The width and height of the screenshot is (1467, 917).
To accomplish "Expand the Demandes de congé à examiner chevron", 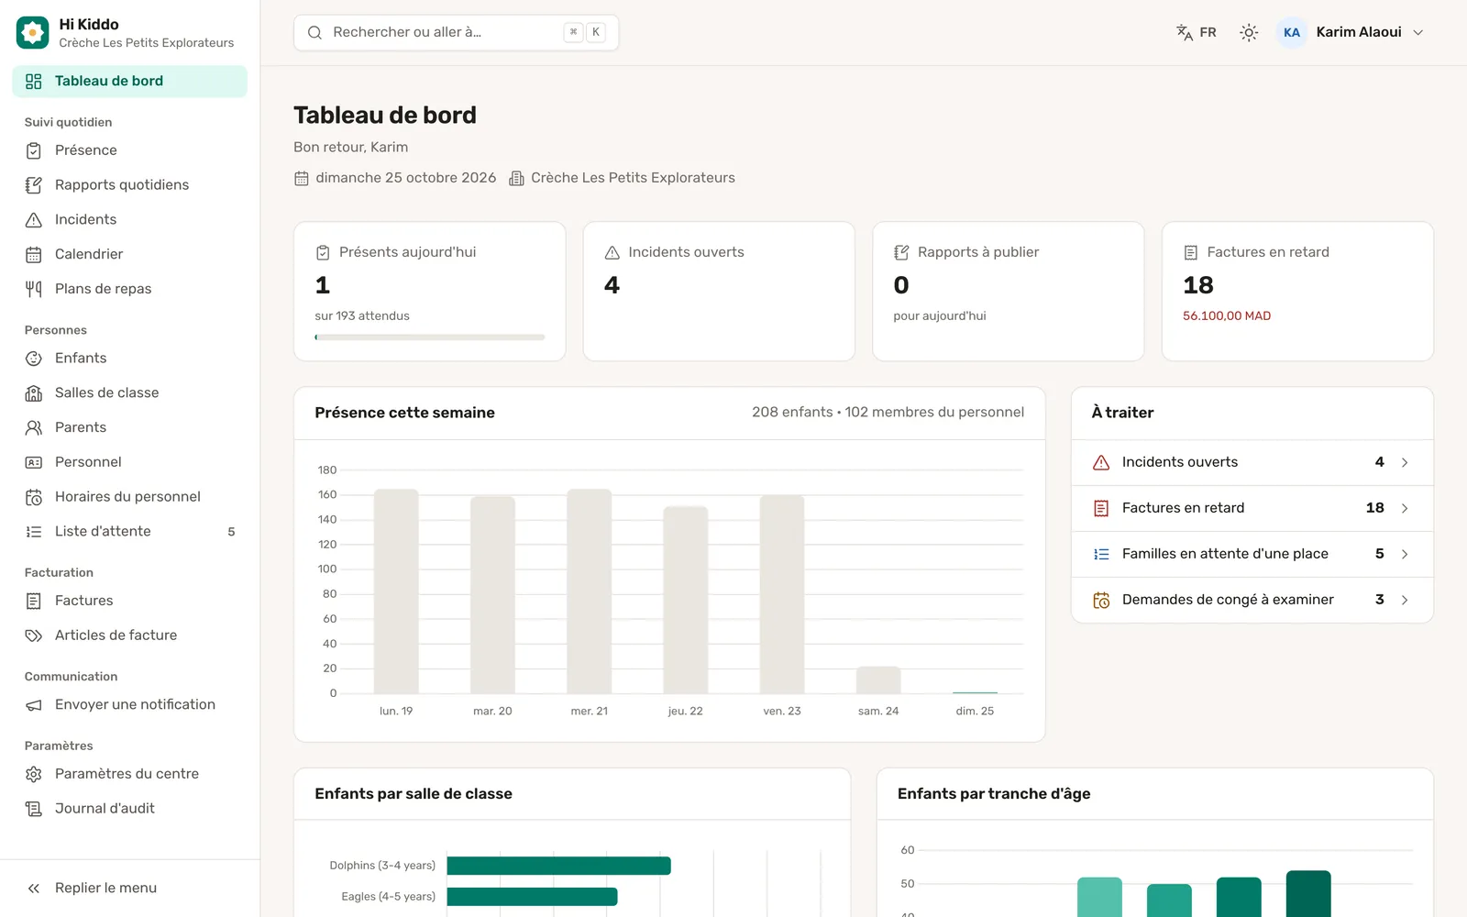I will (x=1405, y=600).
